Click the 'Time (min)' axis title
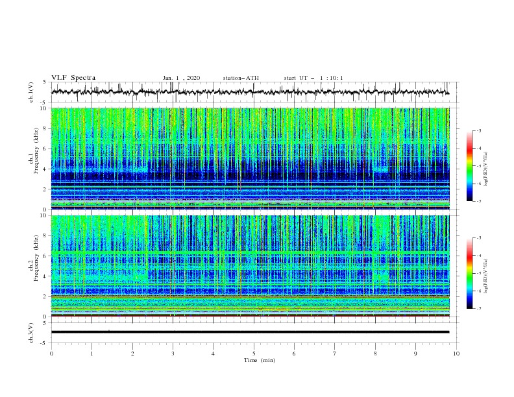Viewport: 514px width, 397px height. [260, 360]
